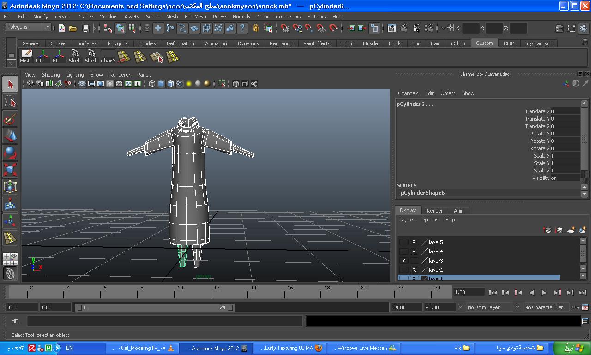Image resolution: width=591 pixels, height=355 pixels.
Task: Toggle visibility box of layer4
Action: pos(404,251)
